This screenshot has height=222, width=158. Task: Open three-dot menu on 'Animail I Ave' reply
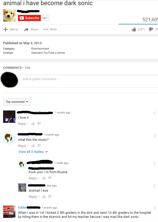point(155,186)
